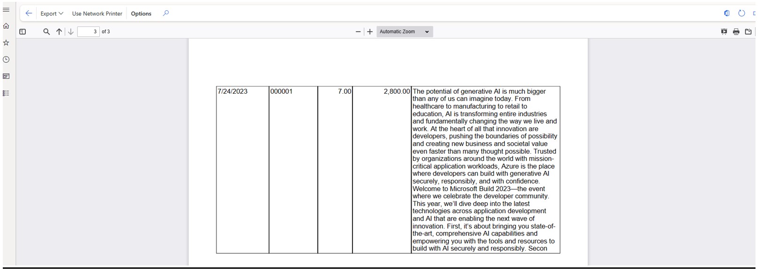This screenshot has height=273, width=763.
Task: Click the page number input field
Action: pyautogui.click(x=89, y=32)
